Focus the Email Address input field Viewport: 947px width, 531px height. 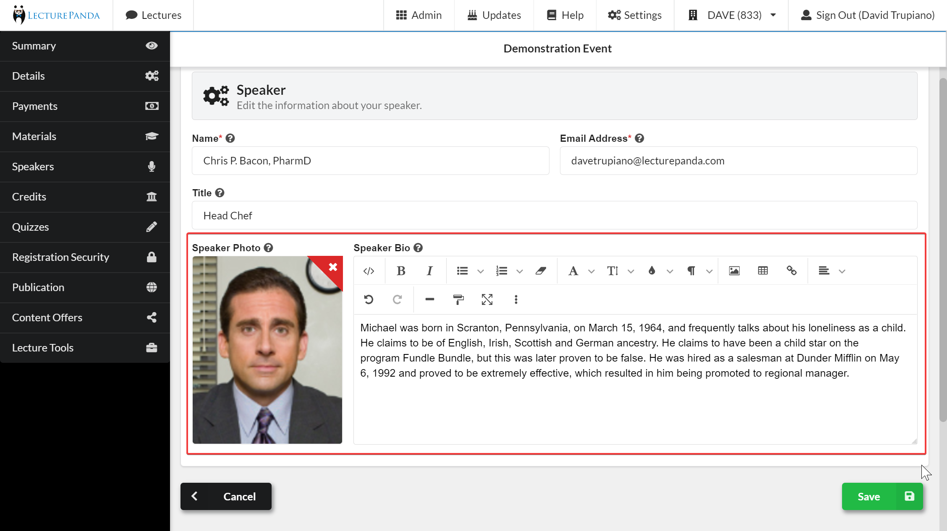tap(738, 161)
